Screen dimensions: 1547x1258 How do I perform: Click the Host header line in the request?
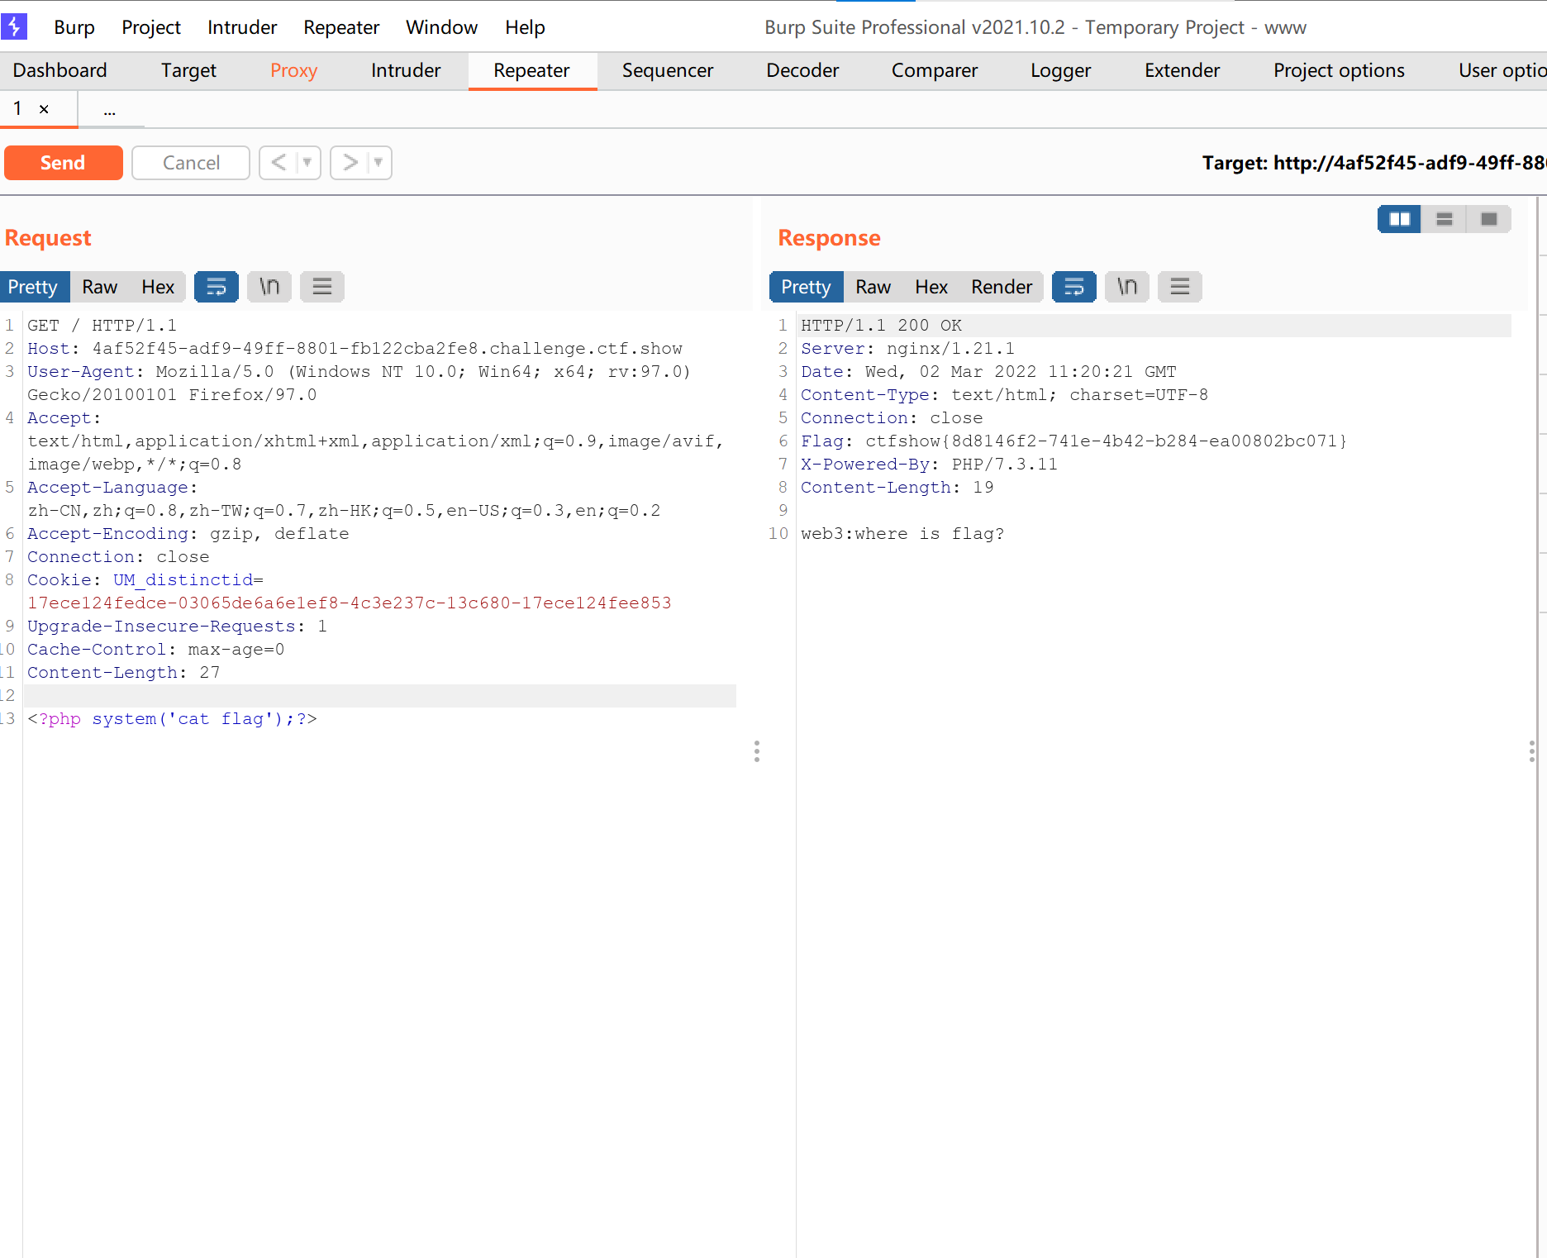pyautogui.click(x=355, y=349)
